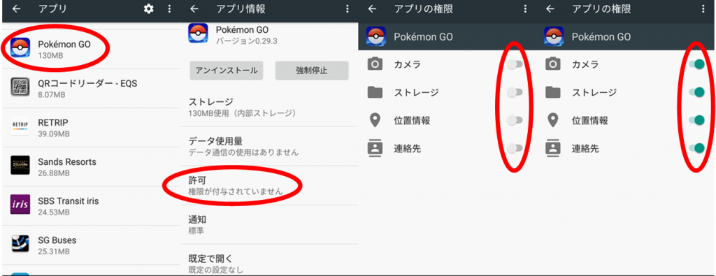Screen dimensions: 716x276
Task: Tap Sands Resorts app icon
Action: point(20,165)
